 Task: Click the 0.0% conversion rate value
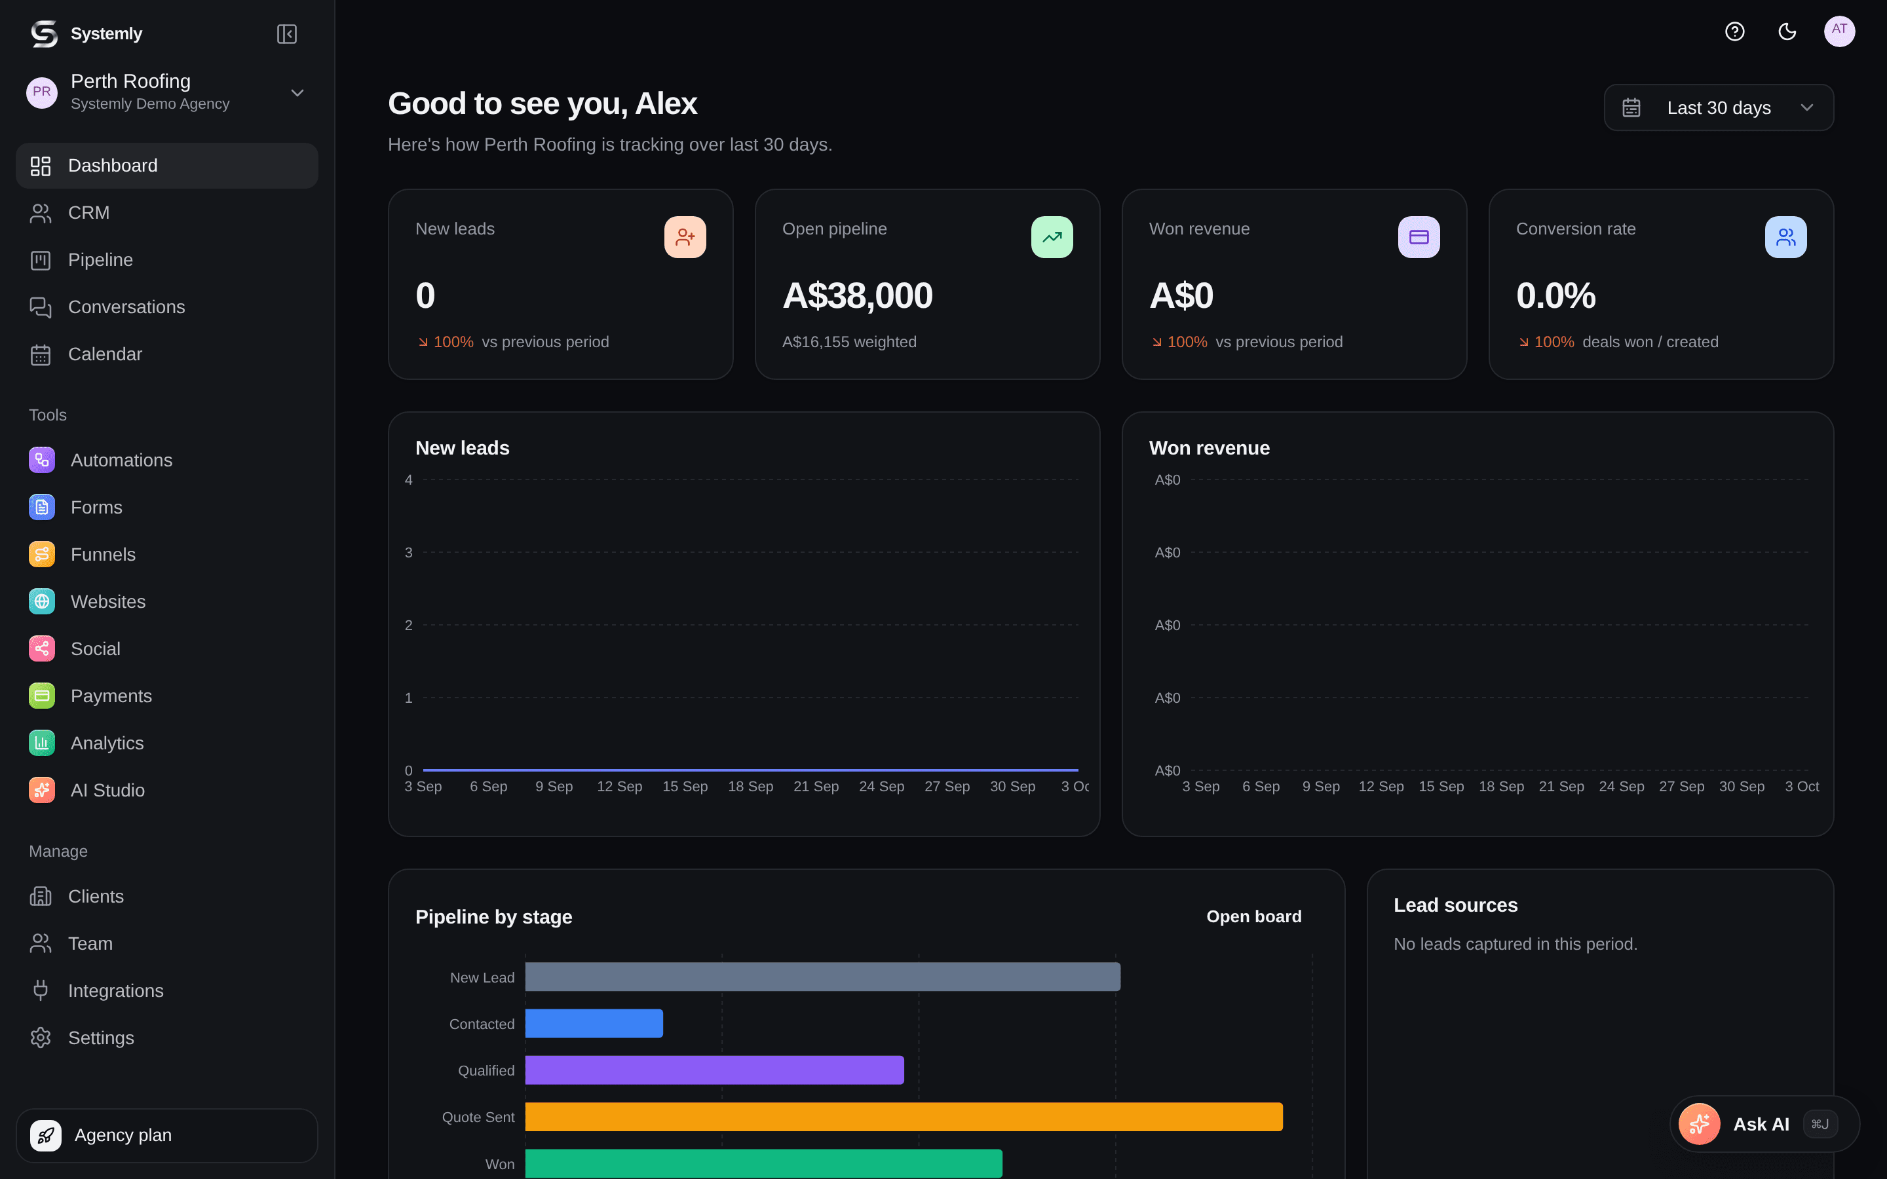click(1555, 295)
